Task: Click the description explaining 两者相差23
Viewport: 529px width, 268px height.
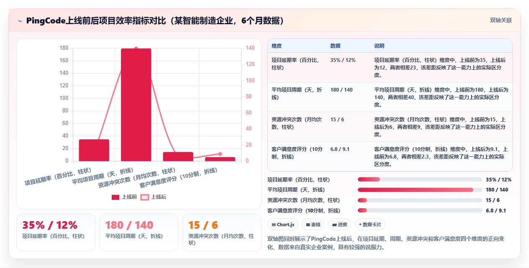Action: tap(441, 67)
